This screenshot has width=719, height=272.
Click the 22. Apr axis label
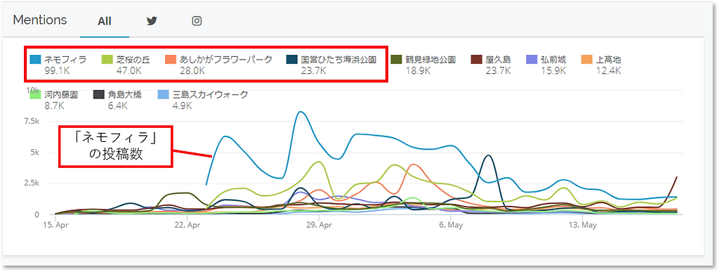[x=187, y=225]
